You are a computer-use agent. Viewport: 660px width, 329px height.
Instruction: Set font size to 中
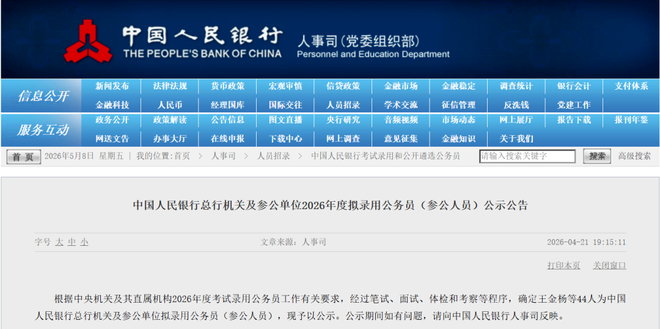(72, 242)
